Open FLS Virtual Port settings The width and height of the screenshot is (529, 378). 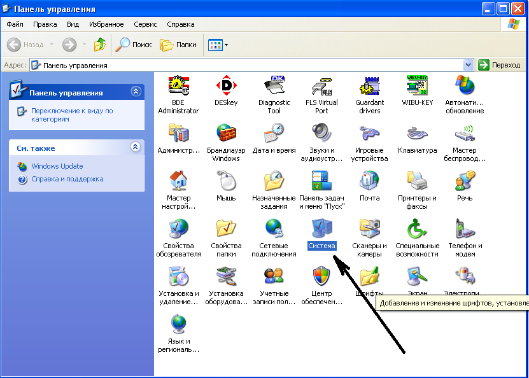(321, 85)
